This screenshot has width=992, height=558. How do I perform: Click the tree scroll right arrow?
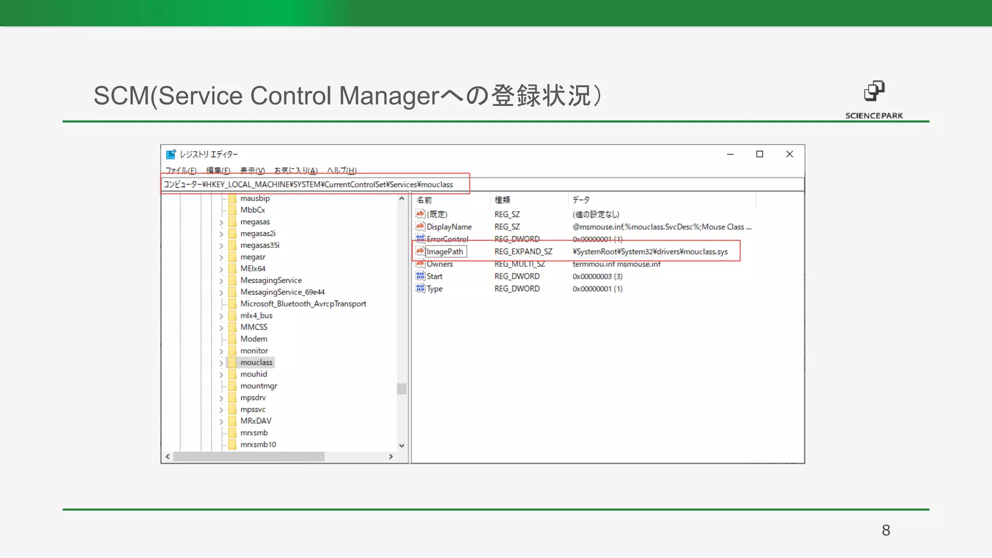[x=391, y=456]
